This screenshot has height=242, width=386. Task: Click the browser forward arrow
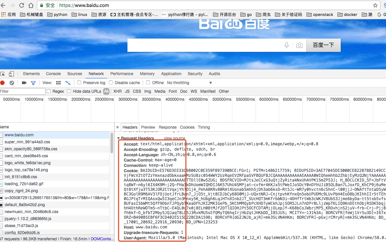pos(12,5)
